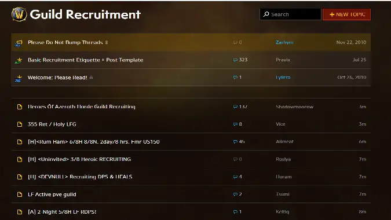The height and width of the screenshot is (220, 391).
Task: Click author Allmeat
Action: pos(284,141)
